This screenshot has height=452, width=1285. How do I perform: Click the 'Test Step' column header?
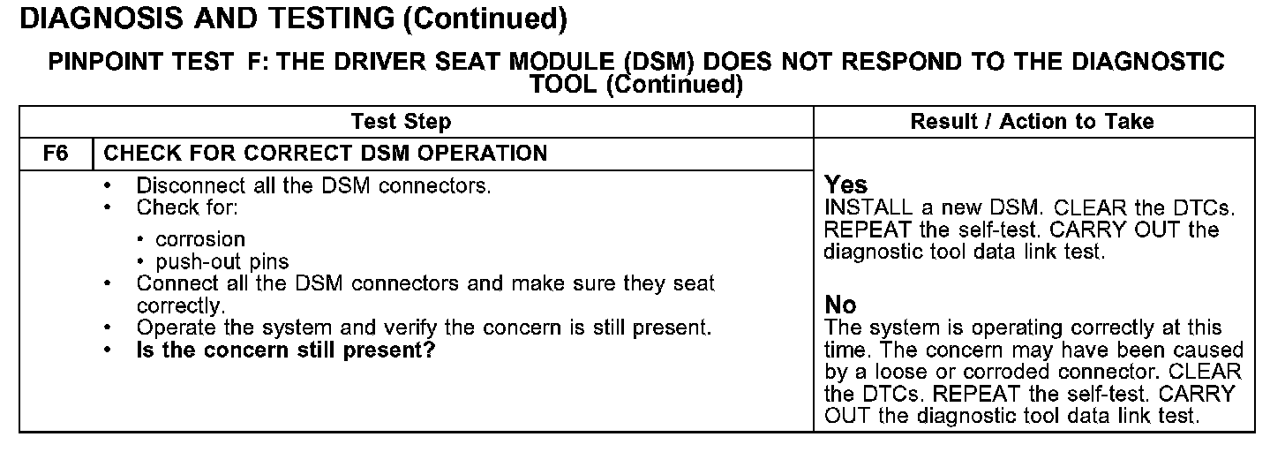click(x=401, y=121)
